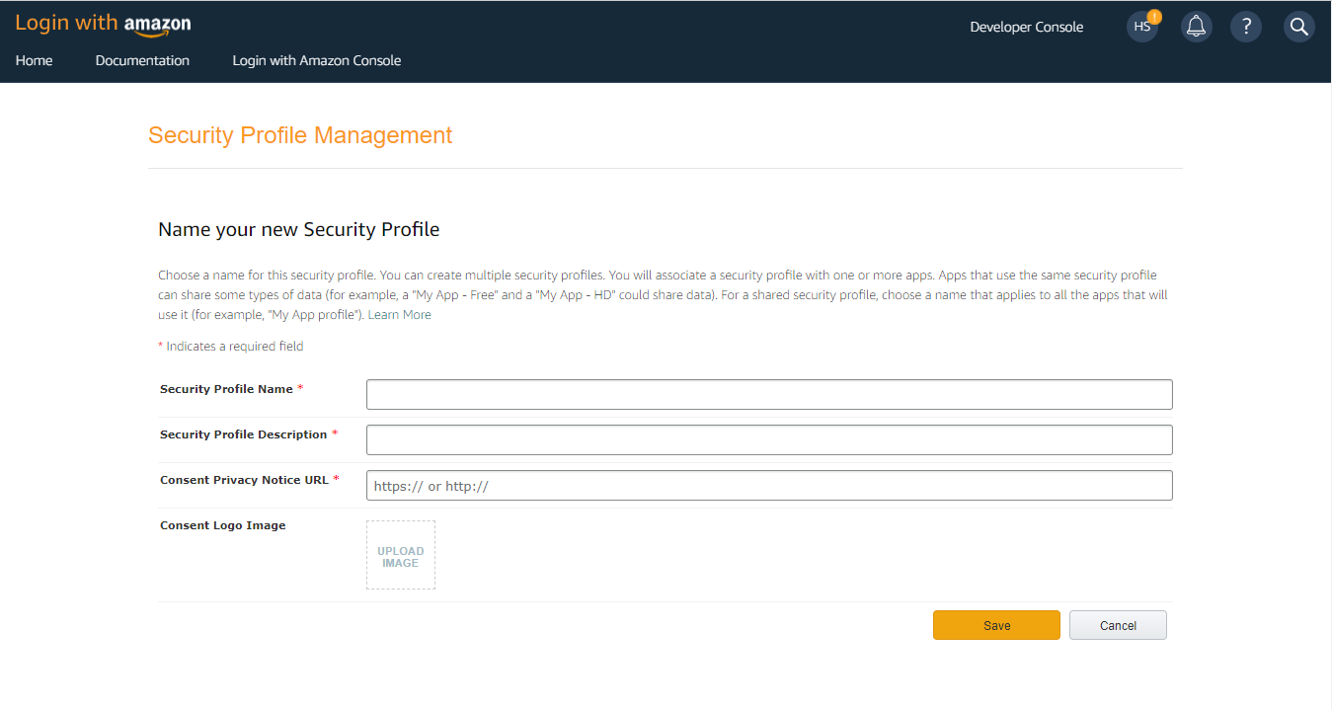Open the Documentation menu item
The height and width of the screenshot is (709, 1332).
[142, 60]
